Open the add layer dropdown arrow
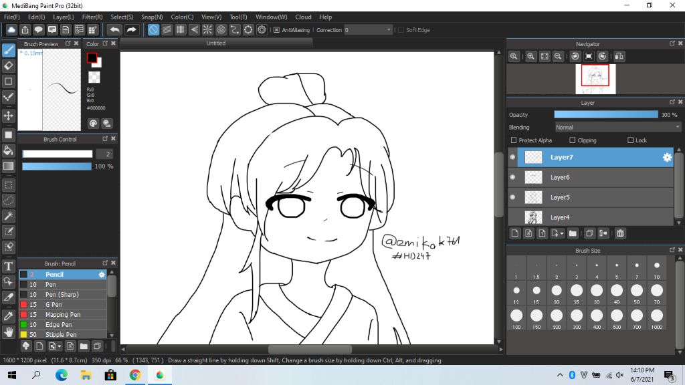685x385 pixels. 562,233
